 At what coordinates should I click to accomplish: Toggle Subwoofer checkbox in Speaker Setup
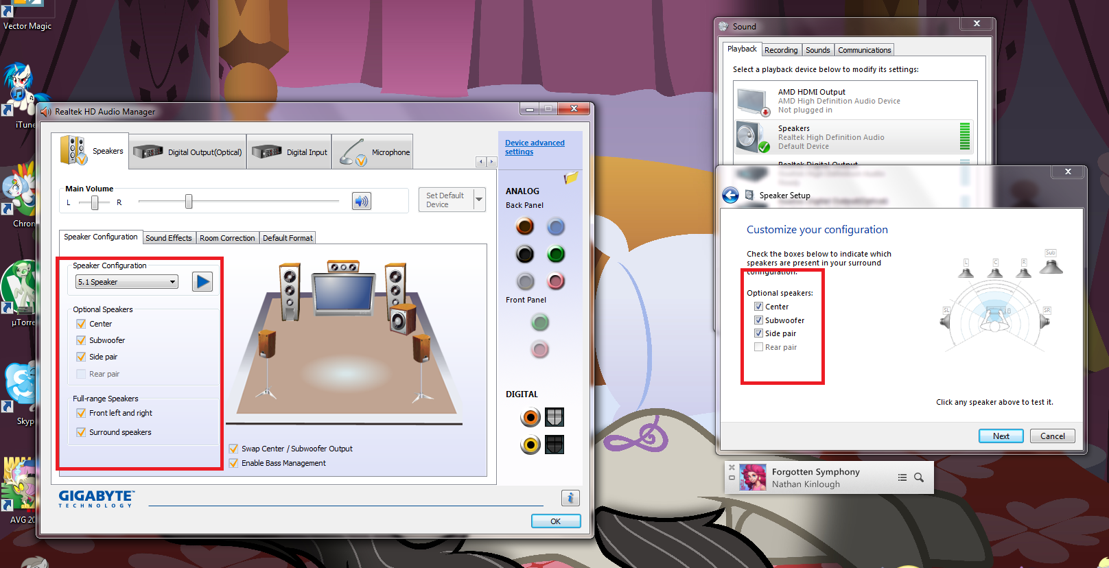(758, 320)
